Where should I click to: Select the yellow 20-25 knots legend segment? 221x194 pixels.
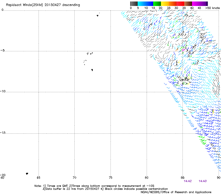coord(165,4)
